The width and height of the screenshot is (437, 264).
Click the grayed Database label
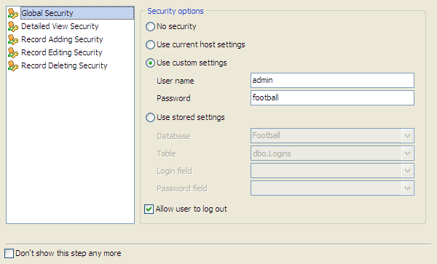[x=173, y=136]
